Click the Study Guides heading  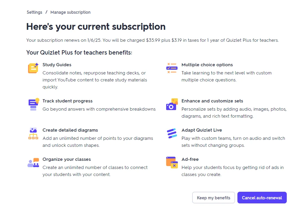57,65
